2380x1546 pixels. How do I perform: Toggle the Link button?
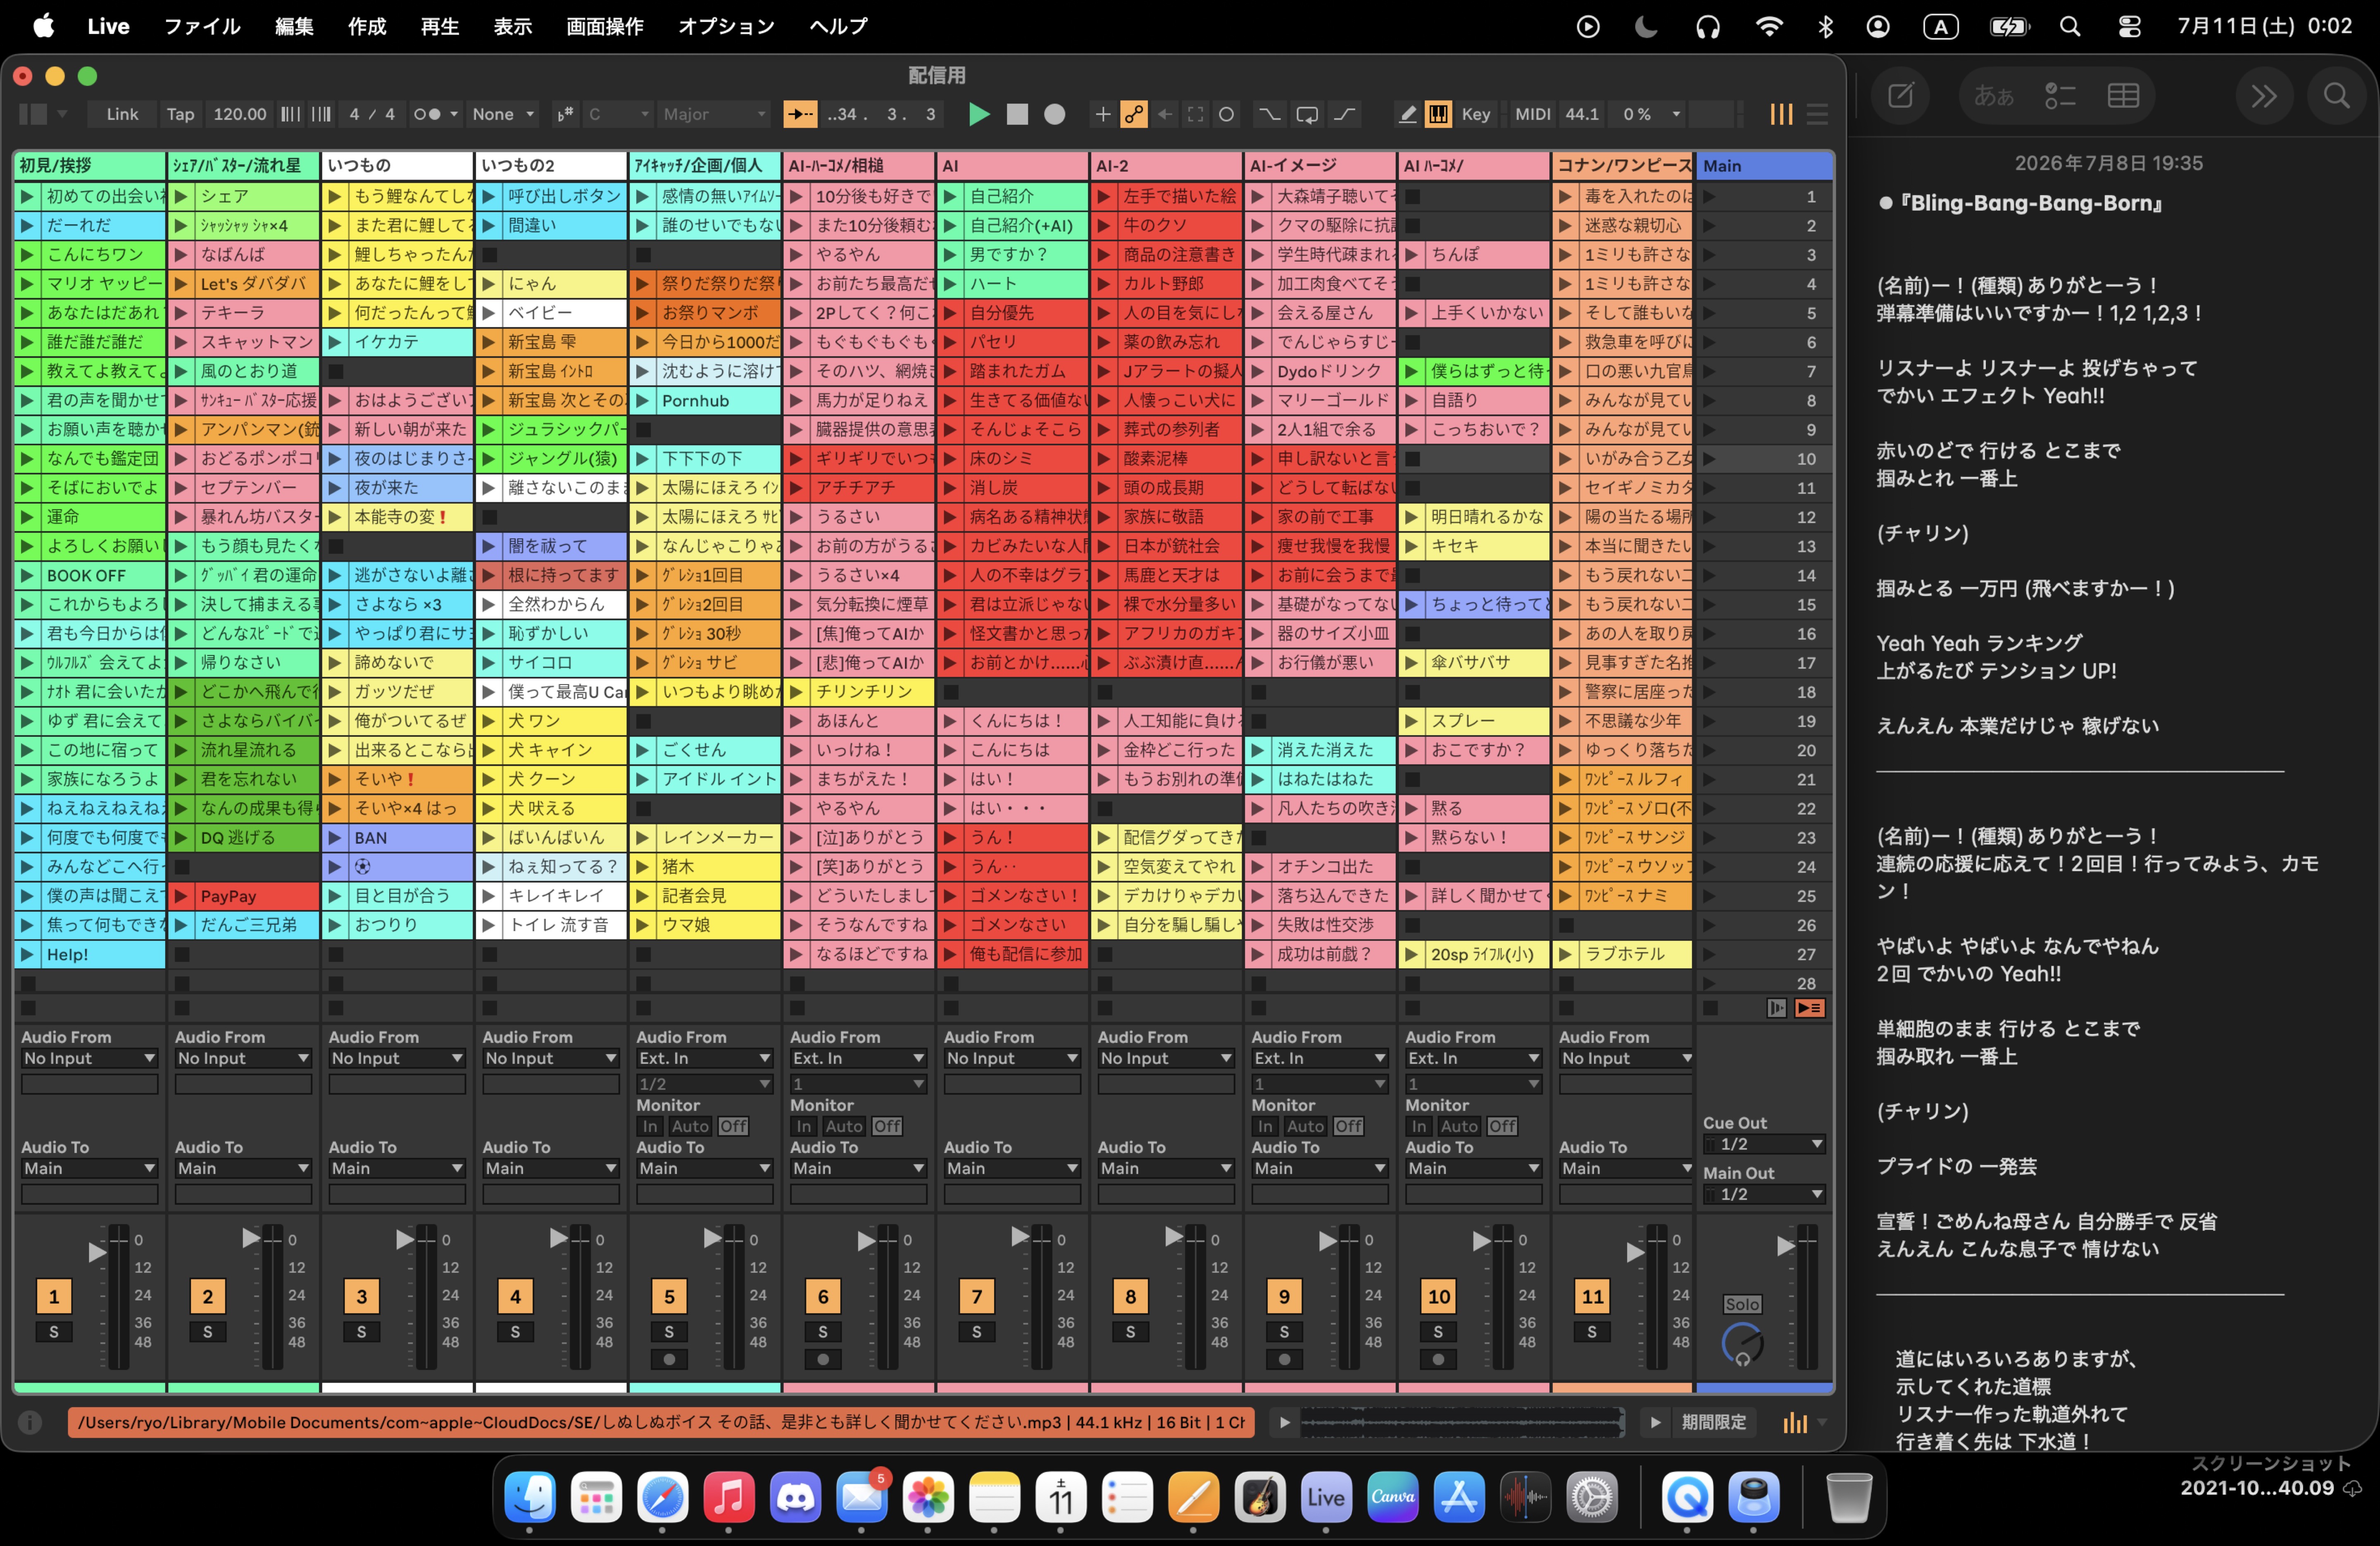122,114
